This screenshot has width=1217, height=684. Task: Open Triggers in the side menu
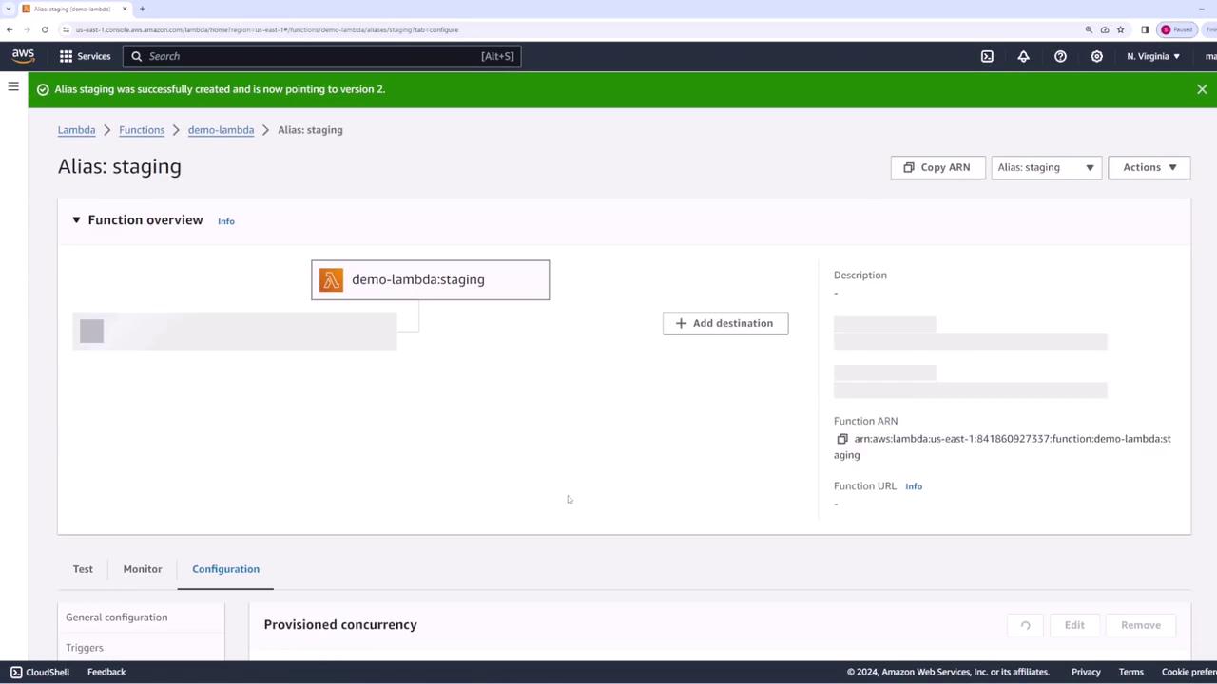coord(85,648)
